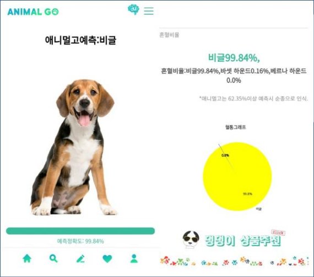
Task: Click the 예측정확도: 99.84% text
Action: [x=80, y=241]
